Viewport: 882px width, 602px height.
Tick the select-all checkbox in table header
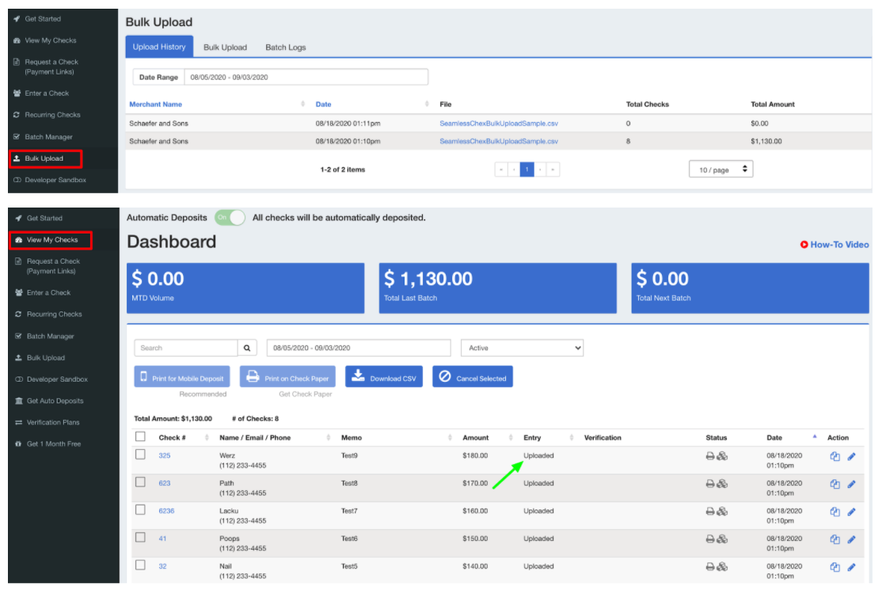[140, 436]
